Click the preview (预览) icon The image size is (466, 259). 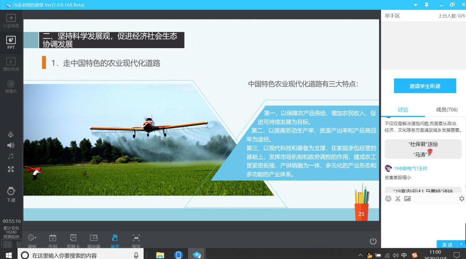tap(136, 239)
